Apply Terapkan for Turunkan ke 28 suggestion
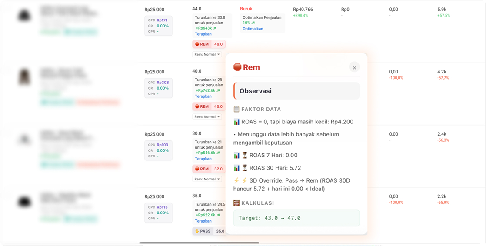Image resolution: width=486 pixels, height=246 pixels. tap(203, 96)
